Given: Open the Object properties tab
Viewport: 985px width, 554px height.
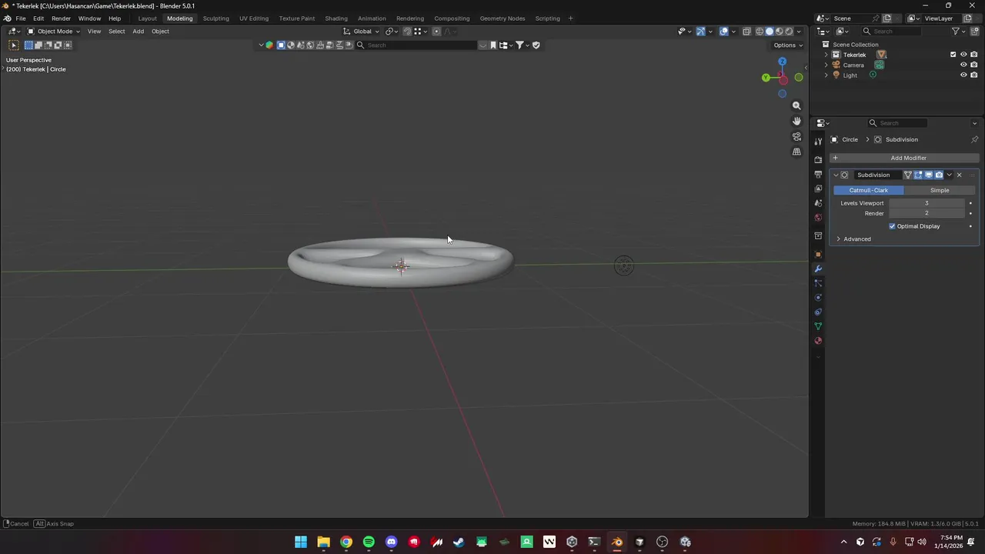Looking at the screenshot, I should [818, 254].
